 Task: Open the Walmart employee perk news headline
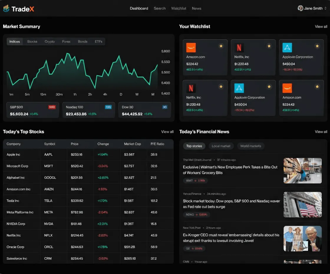230,170
